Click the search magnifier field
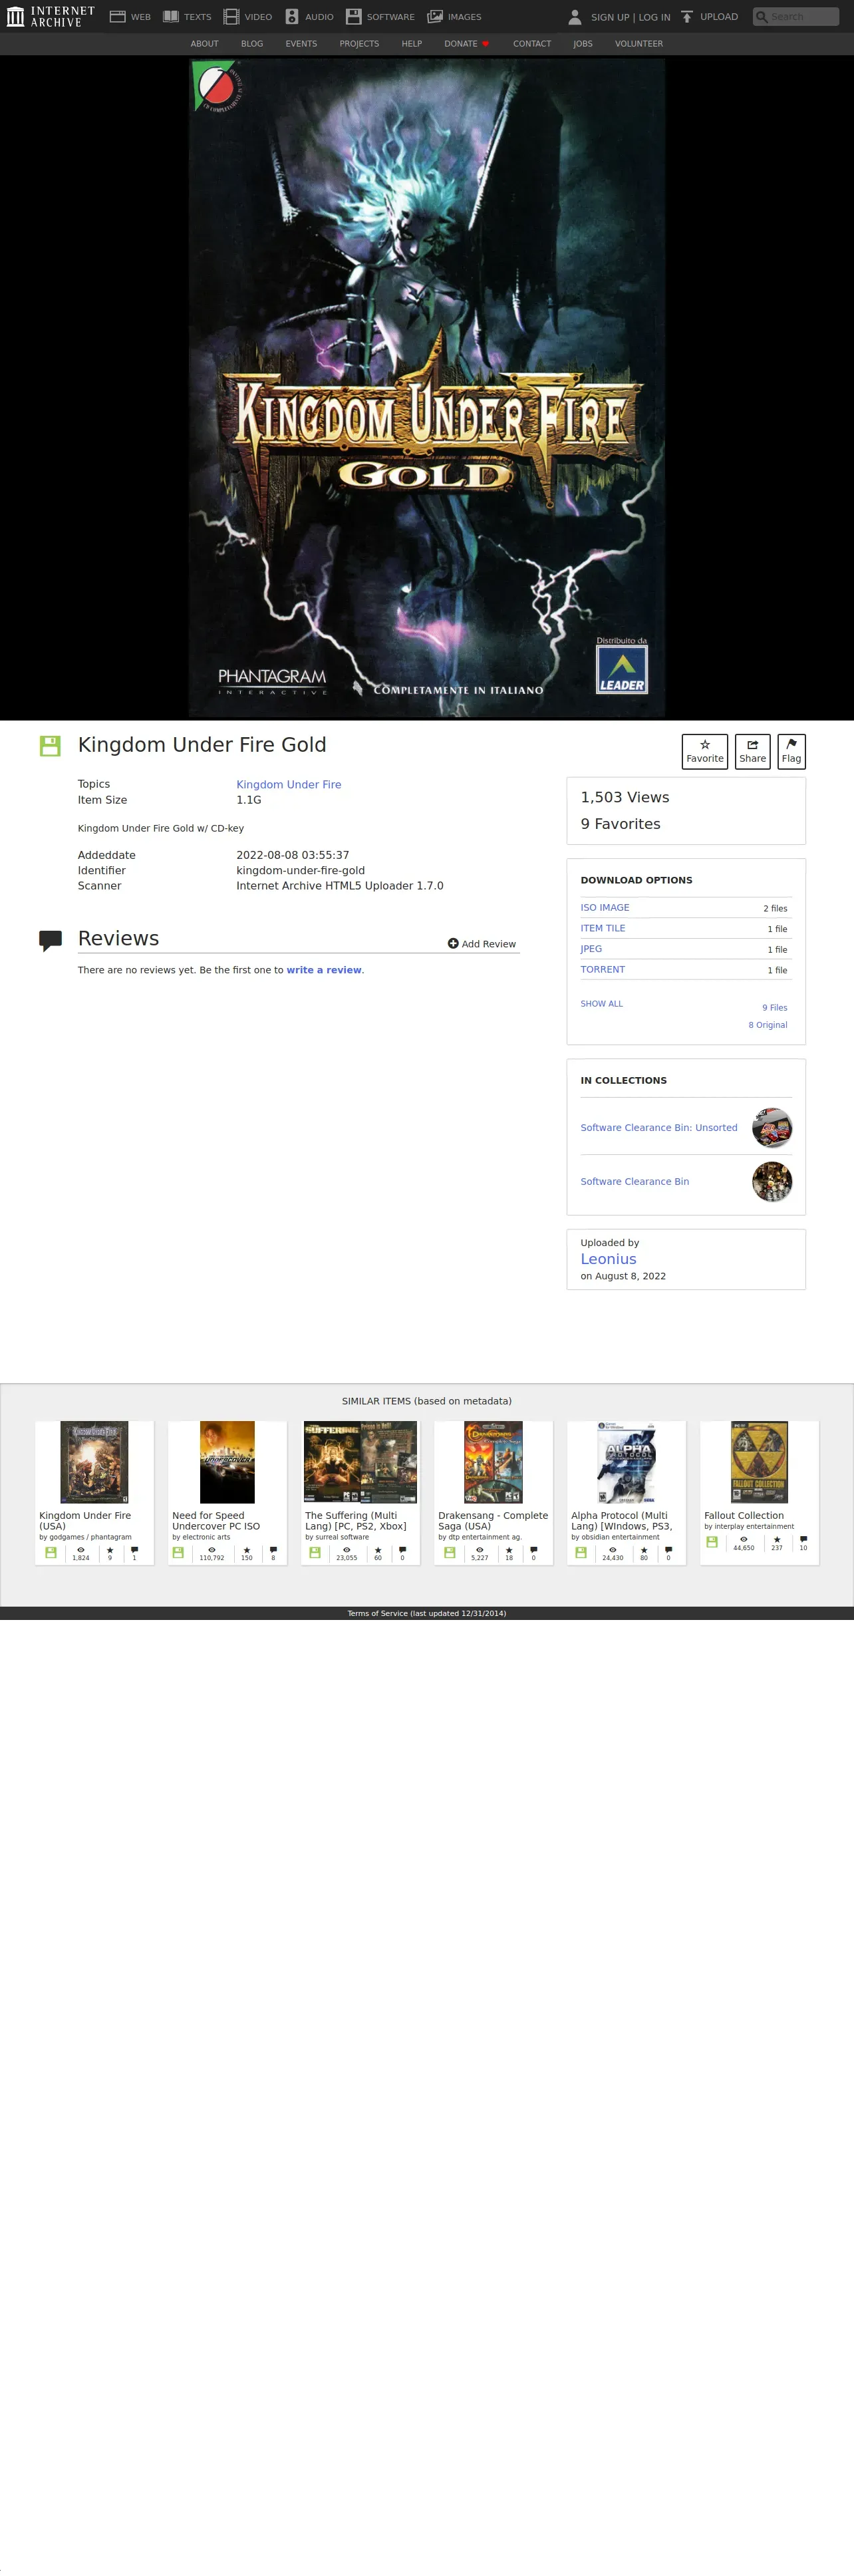Image resolution: width=854 pixels, height=2576 pixels. [x=796, y=17]
